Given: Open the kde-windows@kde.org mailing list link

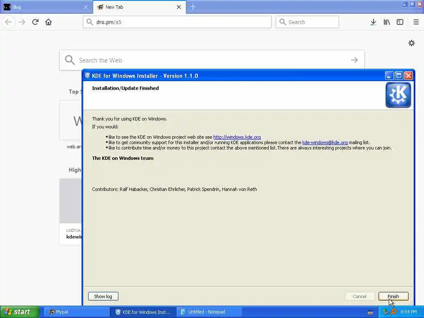Looking at the screenshot, I should tap(325, 142).
